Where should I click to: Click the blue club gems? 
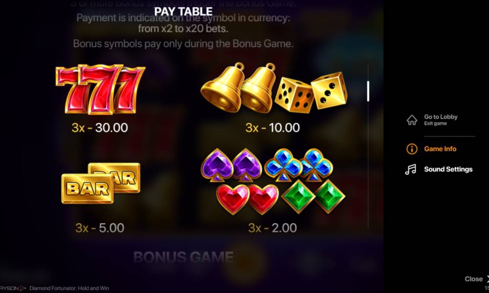(298, 165)
